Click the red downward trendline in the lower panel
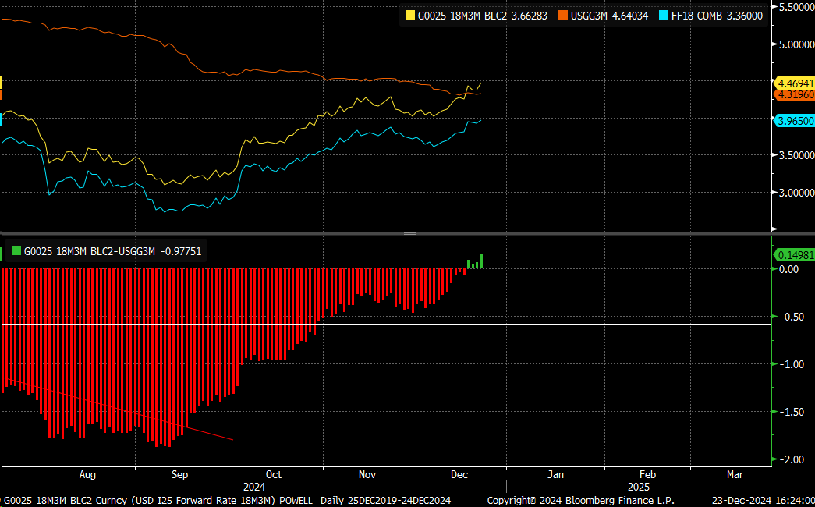The image size is (815, 507). 118,409
